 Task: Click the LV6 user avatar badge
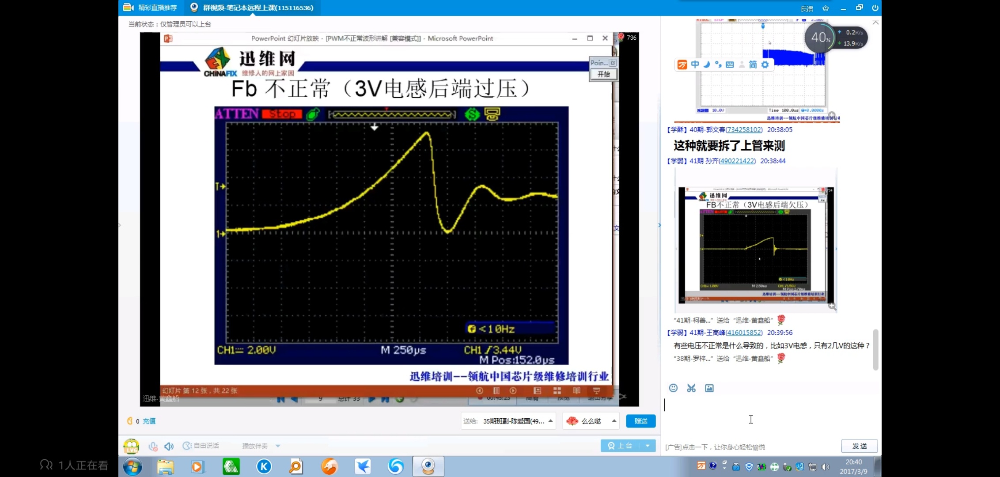(x=131, y=446)
